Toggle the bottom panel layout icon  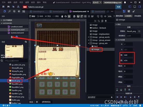135,7
